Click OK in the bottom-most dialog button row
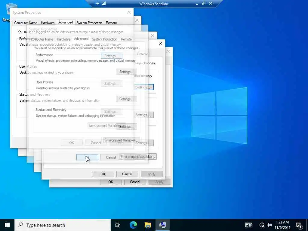 111,182
